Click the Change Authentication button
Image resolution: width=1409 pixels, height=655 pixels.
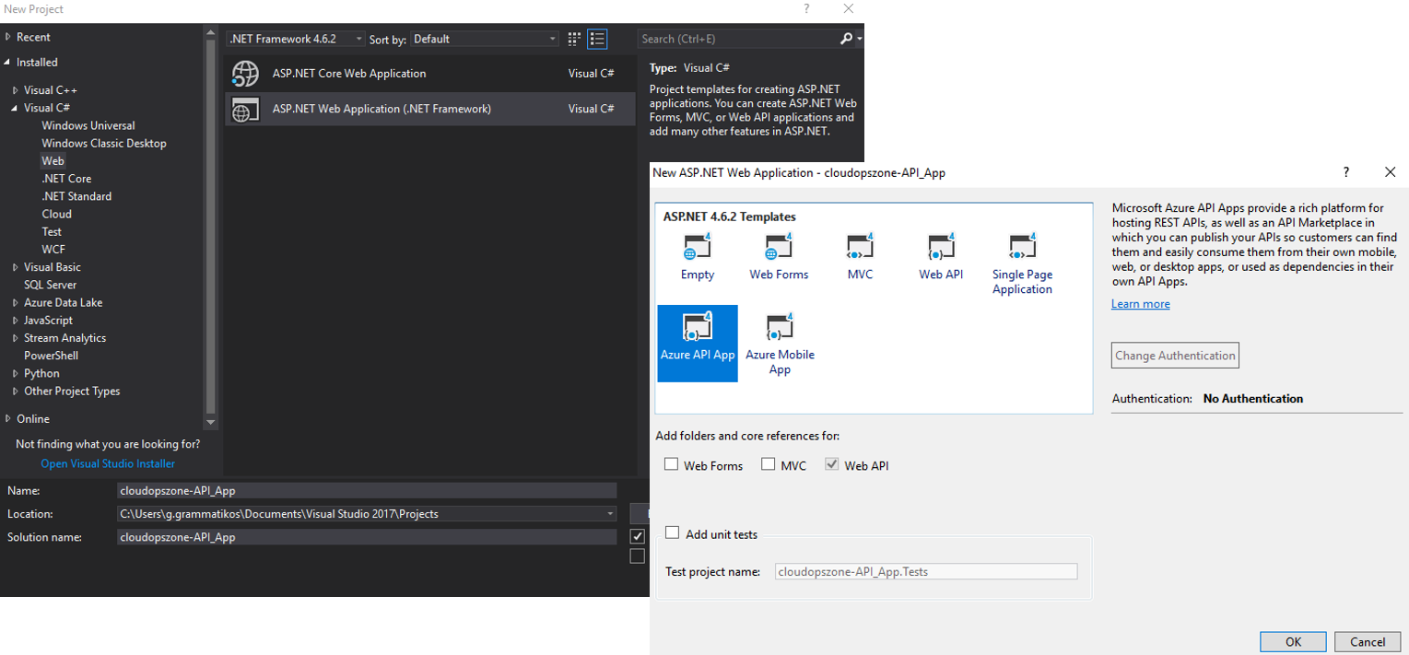pyautogui.click(x=1175, y=356)
